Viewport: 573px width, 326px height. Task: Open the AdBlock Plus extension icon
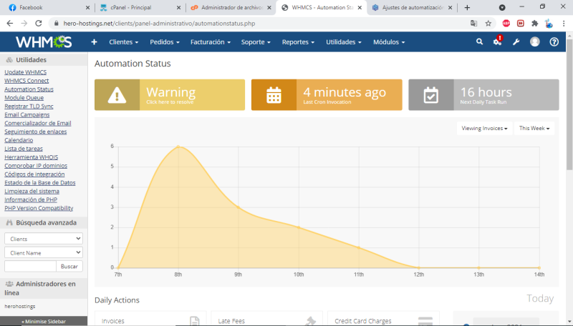coord(506,23)
